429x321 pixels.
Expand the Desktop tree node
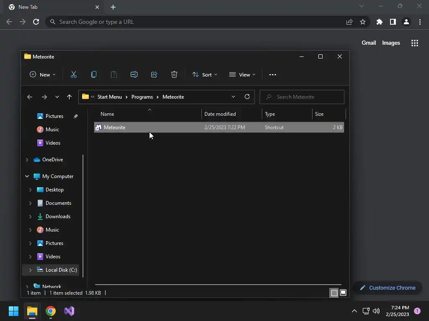30,190
